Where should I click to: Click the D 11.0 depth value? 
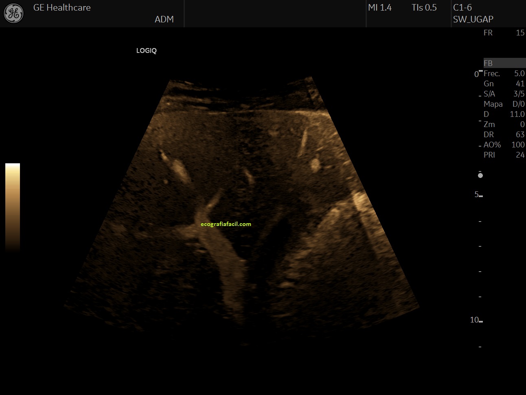point(504,114)
